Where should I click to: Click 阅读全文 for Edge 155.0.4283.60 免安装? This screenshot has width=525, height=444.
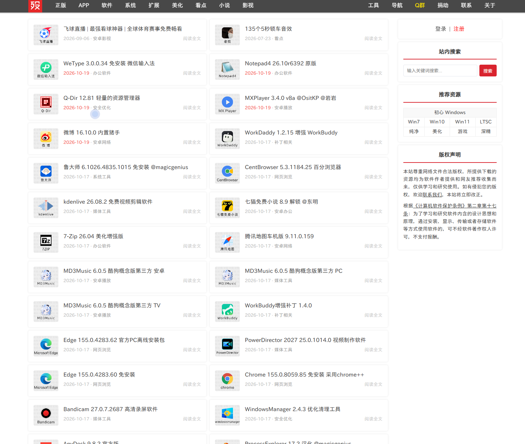(x=192, y=385)
